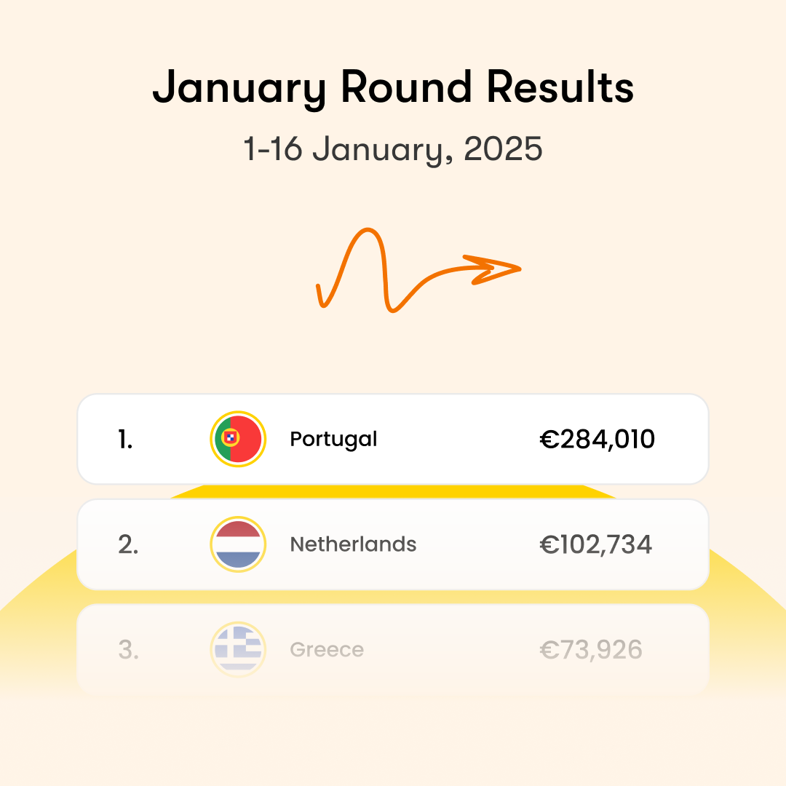This screenshot has width=786, height=786.
Task: Click the faded €73,926 amount
Action: (x=590, y=649)
